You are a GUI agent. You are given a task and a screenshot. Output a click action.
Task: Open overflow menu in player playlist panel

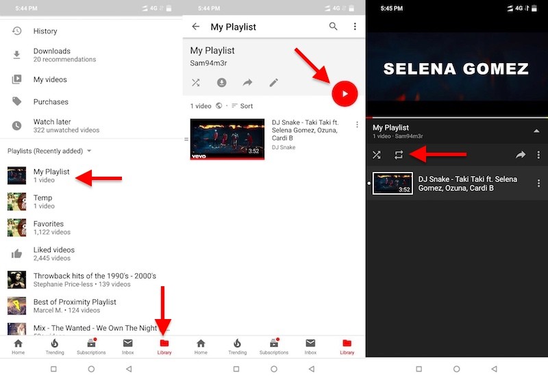click(538, 155)
